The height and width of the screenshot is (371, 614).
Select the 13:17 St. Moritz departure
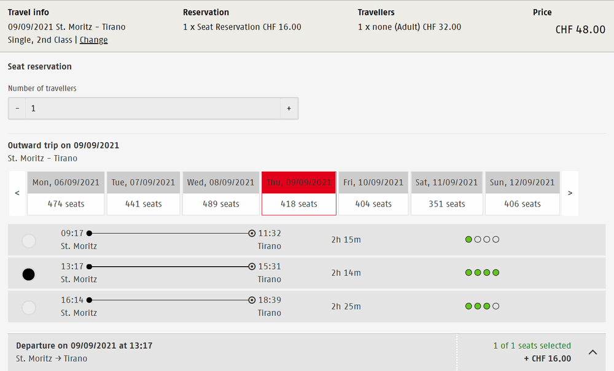pos(28,274)
